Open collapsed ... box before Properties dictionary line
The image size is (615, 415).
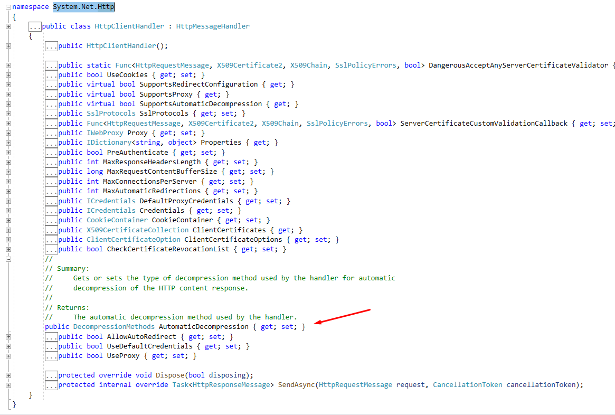51,143
